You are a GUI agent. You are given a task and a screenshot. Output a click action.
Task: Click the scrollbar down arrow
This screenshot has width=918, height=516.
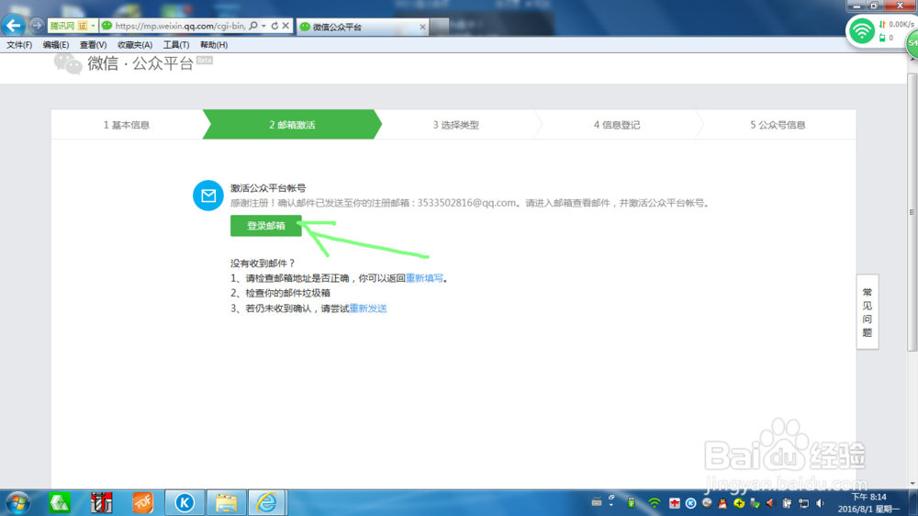click(912, 484)
